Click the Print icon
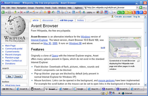Image resolution: width=148 pixels, height=96 pixels. 62,12
